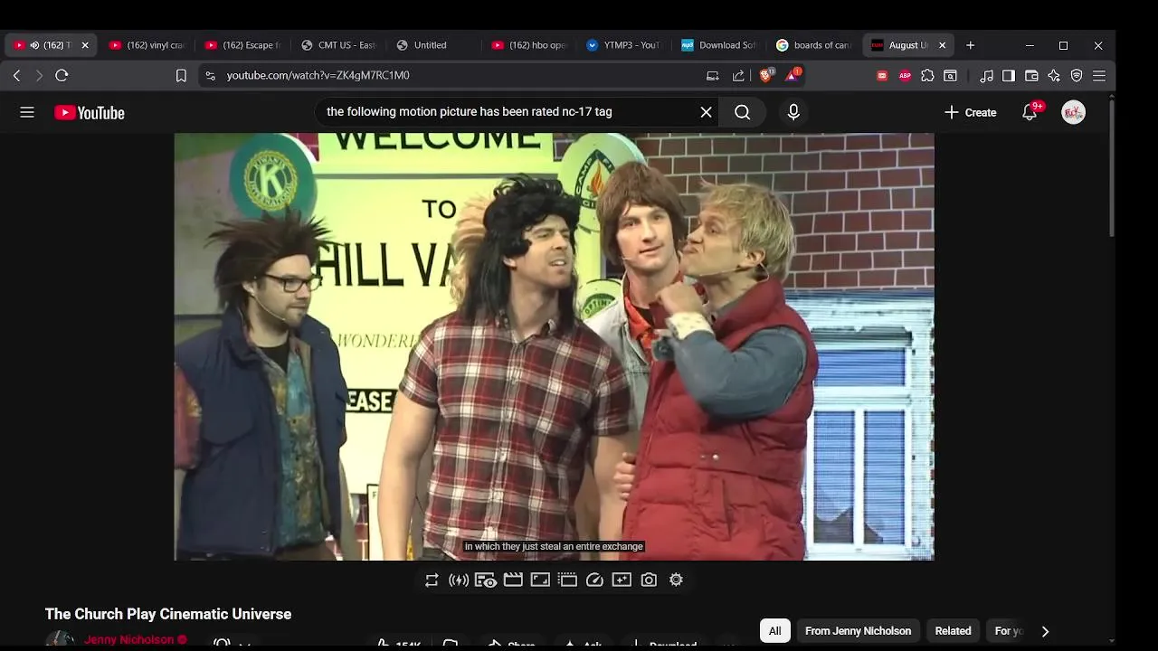Open the enhancer settings gear icon

click(x=676, y=580)
